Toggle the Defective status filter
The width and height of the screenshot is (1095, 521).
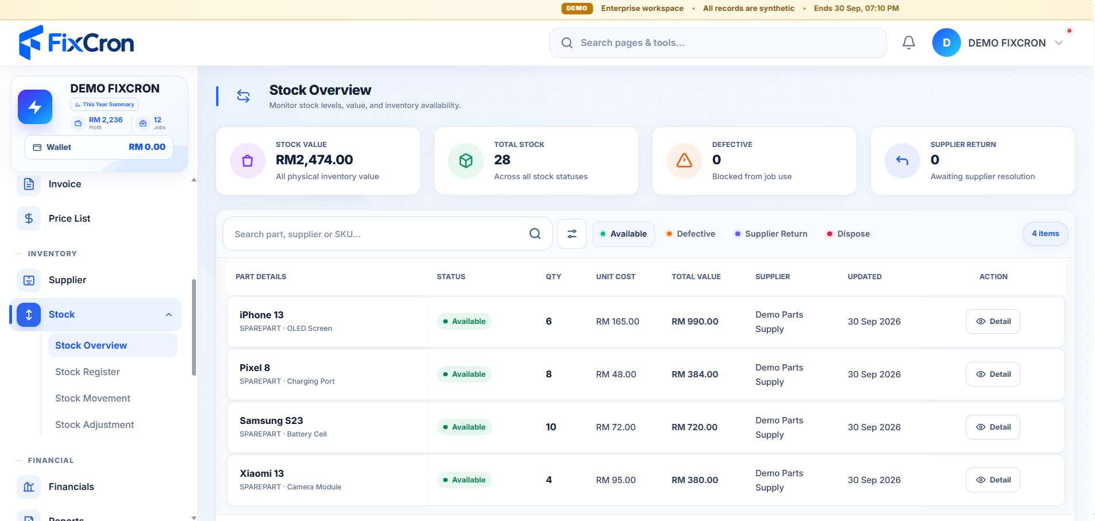pos(690,234)
